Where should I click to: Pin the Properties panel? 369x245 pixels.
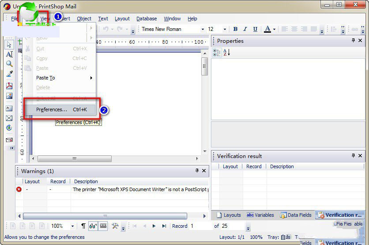click(x=353, y=41)
